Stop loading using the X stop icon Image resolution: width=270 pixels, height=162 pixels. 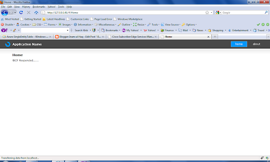(29, 12)
